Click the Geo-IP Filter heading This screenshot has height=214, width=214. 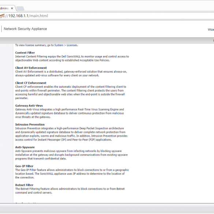click(x=24, y=166)
